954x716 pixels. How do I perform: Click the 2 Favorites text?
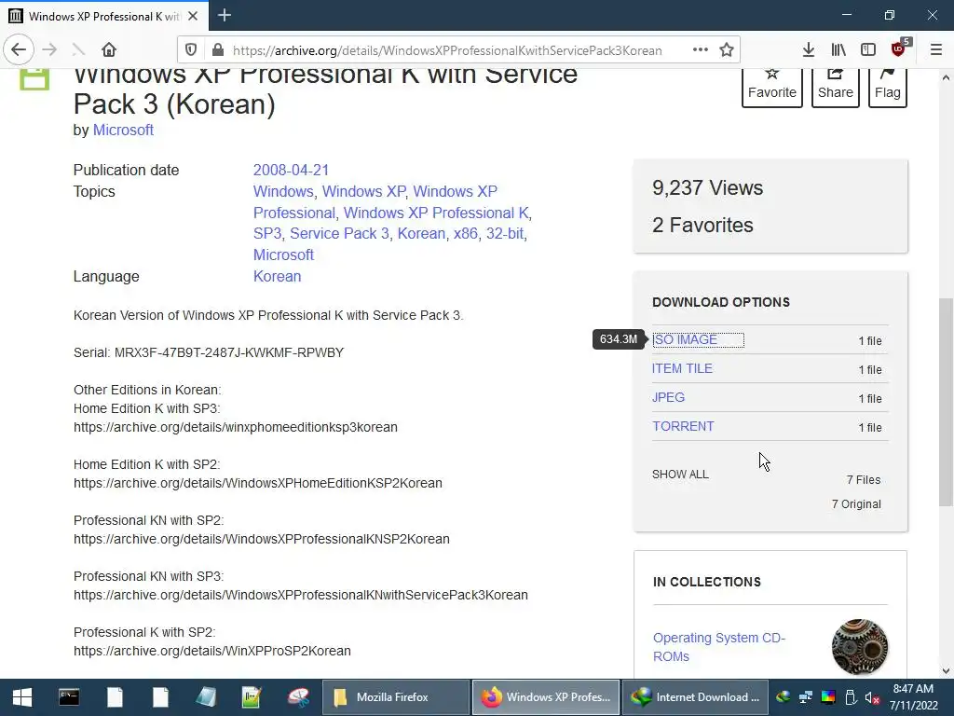pyautogui.click(x=702, y=225)
